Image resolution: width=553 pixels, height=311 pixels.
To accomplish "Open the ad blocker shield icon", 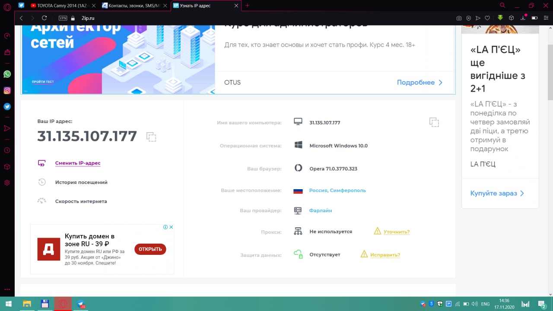I will (x=468, y=18).
